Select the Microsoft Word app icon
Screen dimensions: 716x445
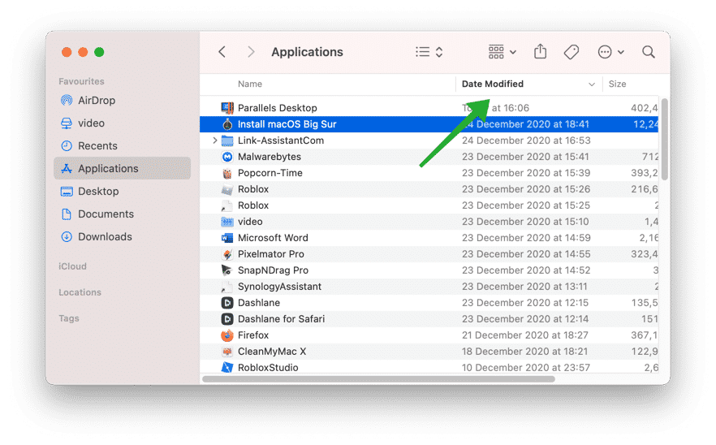coord(227,238)
